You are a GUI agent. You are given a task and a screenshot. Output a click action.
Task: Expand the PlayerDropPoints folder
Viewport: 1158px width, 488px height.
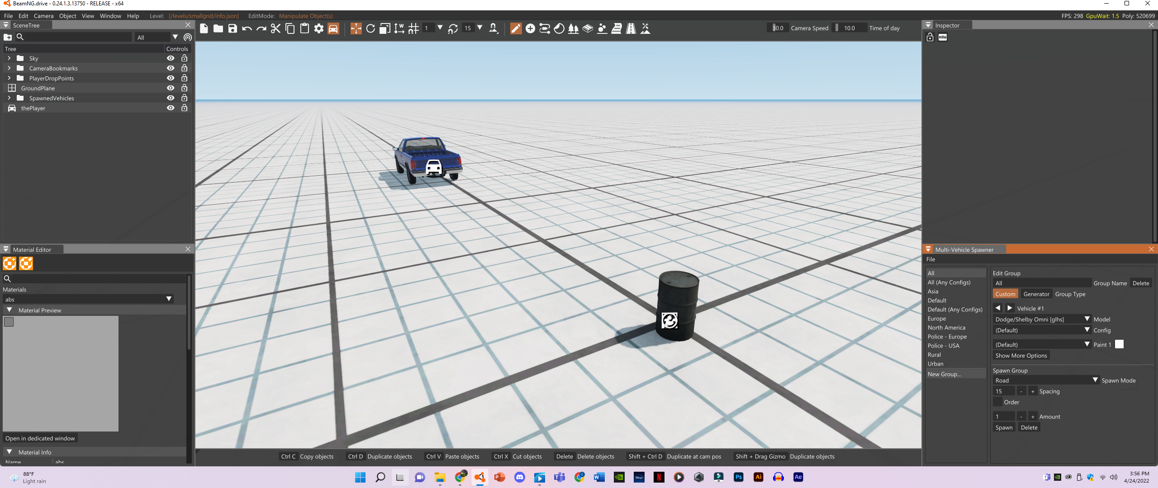[x=9, y=78]
